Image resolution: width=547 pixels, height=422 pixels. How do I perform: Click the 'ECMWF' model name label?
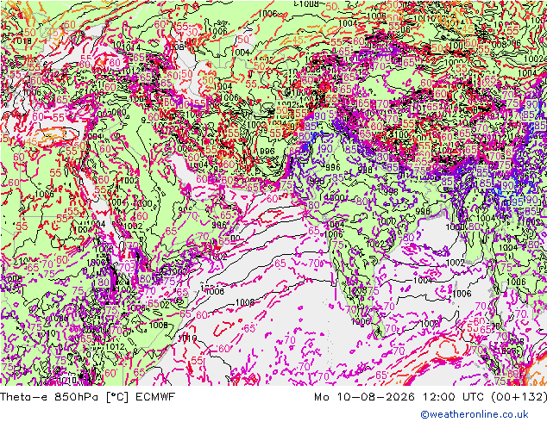tap(154, 397)
